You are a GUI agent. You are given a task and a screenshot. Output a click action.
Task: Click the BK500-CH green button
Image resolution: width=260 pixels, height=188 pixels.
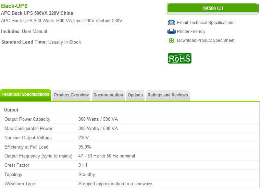pos(213,8)
